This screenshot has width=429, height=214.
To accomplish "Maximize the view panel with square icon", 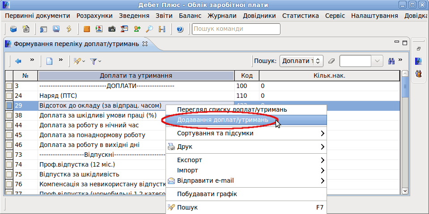I will pos(405,43).
